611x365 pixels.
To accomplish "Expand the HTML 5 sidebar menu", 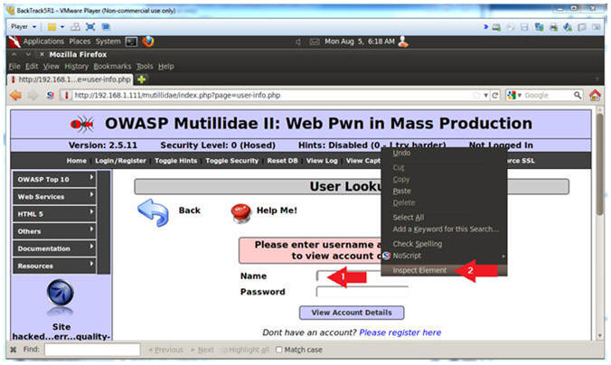I will [x=54, y=214].
